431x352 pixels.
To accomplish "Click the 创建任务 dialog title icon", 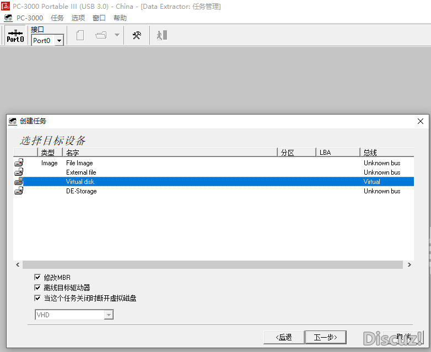I will 13,121.
